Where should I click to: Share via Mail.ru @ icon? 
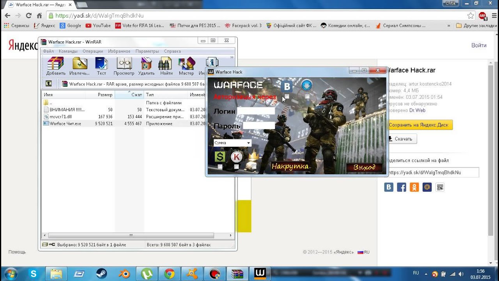tap(427, 187)
